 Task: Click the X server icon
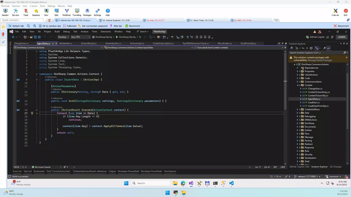[x=335, y=12]
